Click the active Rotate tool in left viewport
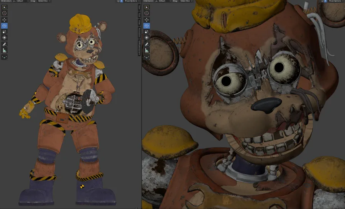The height and width of the screenshot is (209, 345). [x=4, y=26]
